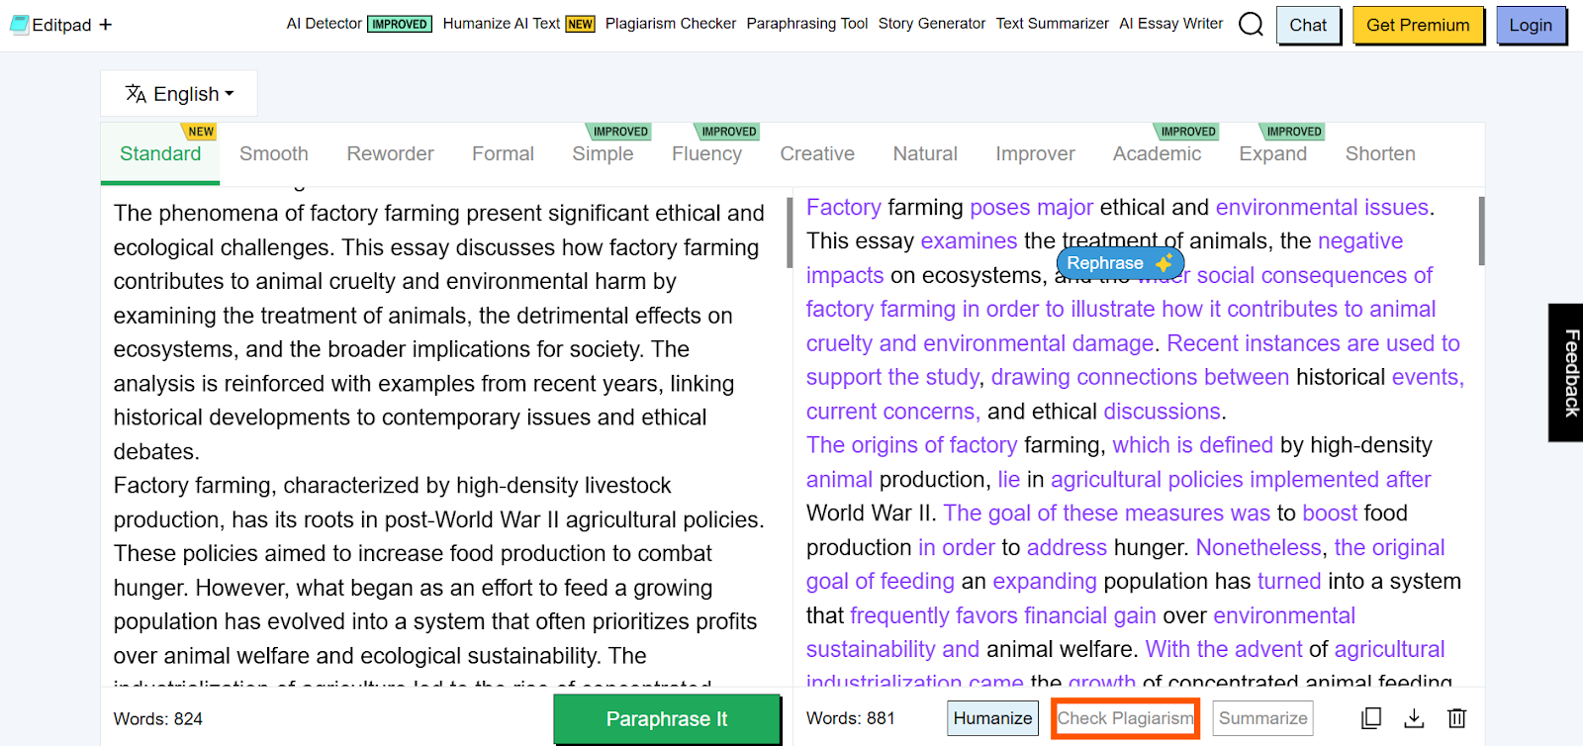This screenshot has height=746, width=1583.
Task: Click the Summarize button
Action: point(1263,718)
